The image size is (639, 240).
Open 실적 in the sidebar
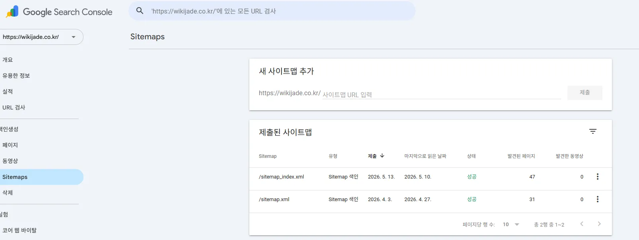[x=8, y=91]
